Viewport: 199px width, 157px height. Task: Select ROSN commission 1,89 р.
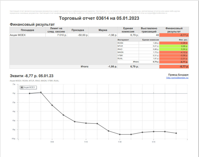pyautogui.click(x=156, y=43)
